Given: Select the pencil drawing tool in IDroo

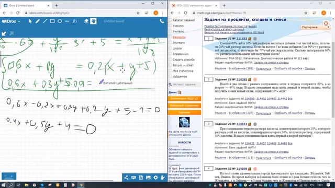Looking at the screenshot, I should pyautogui.click(x=38, y=21).
